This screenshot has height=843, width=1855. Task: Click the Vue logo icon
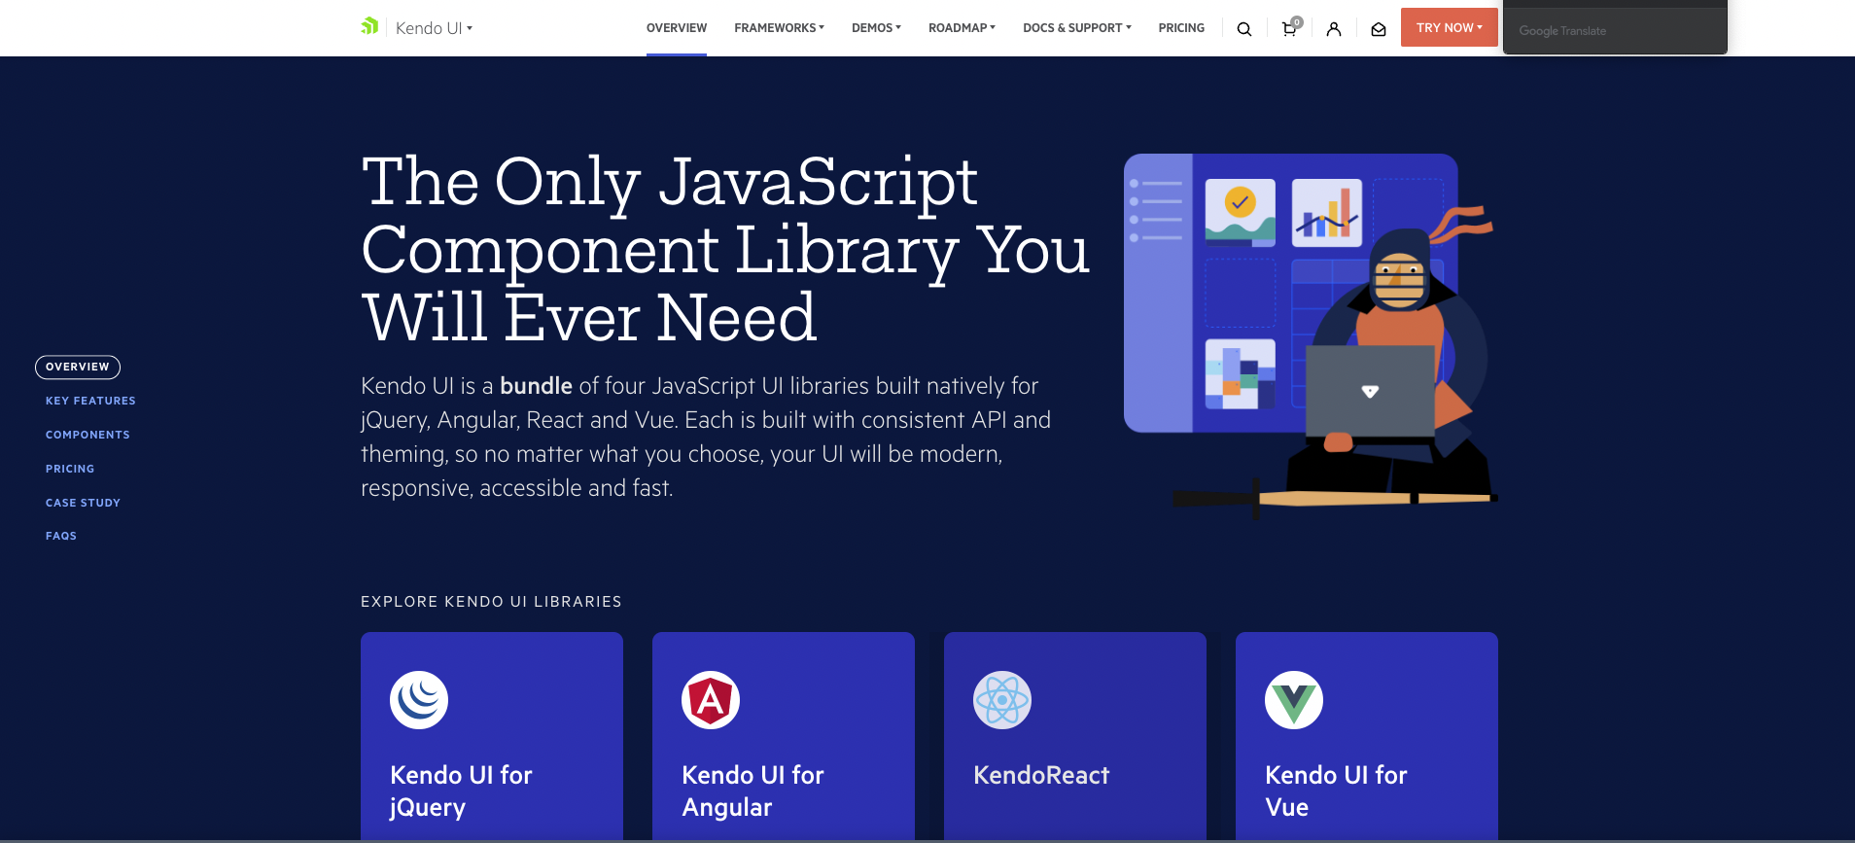pos(1294,700)
